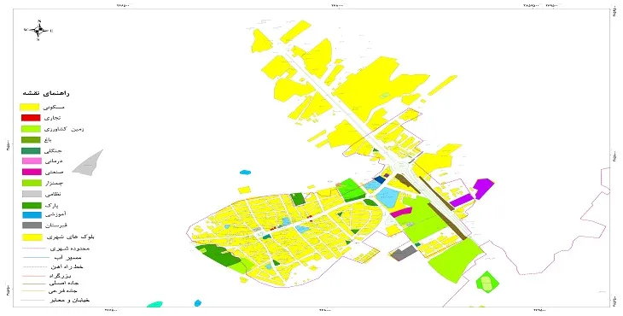
Task: Click the قبرستان legend label
Action: click(x=56, y=225)
